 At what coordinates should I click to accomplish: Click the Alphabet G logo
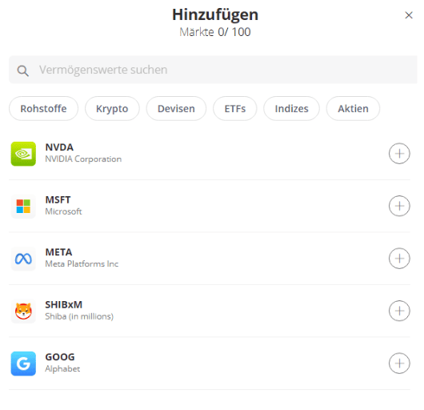23,364
